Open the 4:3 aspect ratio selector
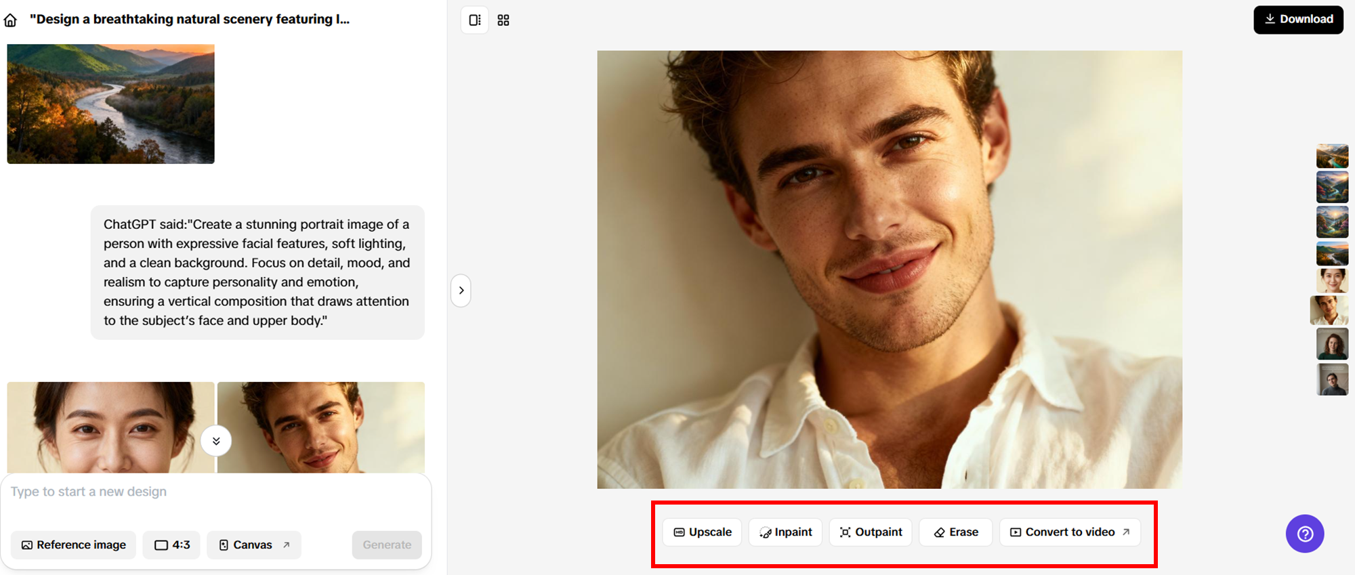This screenshot has width=1355, height=575. (x=172, y=545)
